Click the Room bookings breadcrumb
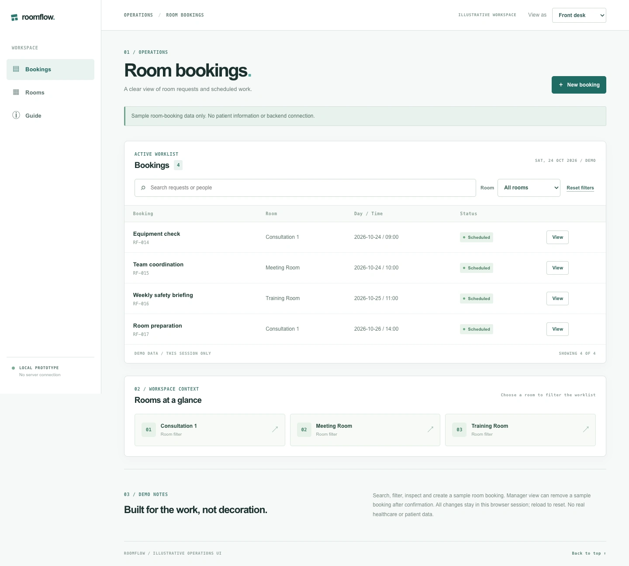 [185, 15]
